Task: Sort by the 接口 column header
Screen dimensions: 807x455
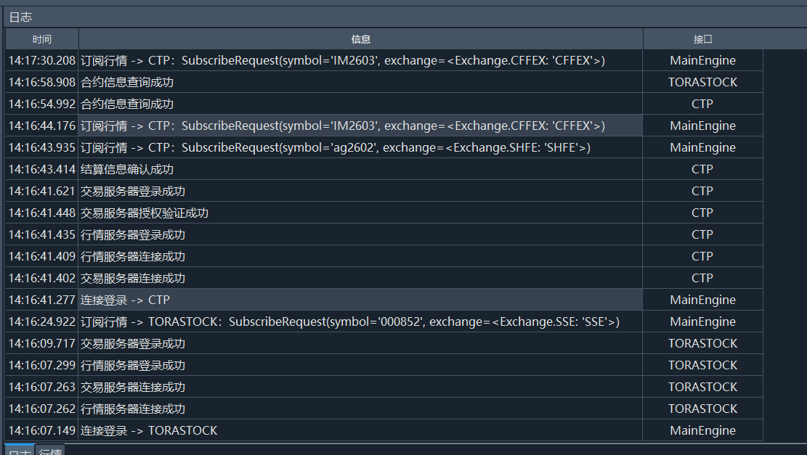Action: coord(702,39)
